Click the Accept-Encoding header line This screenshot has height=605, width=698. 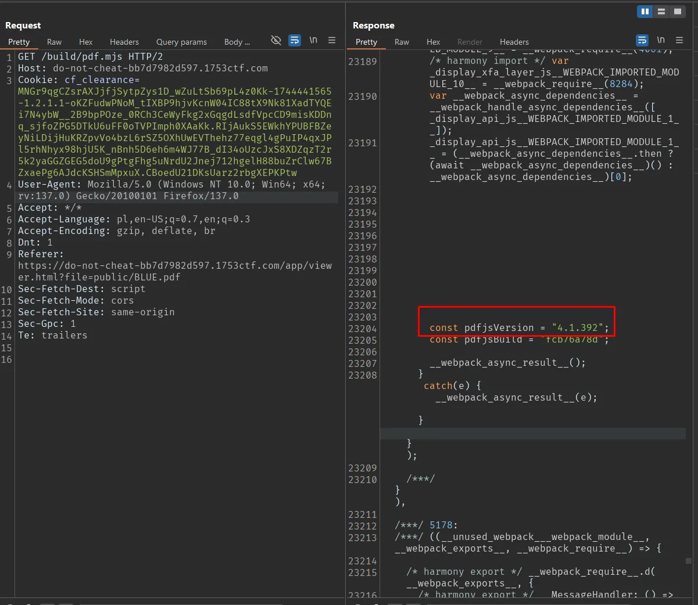coord(117,231)
